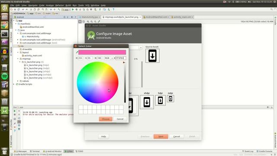This screenshot has width=277, height=156.
Task: Click the hex color code field
Action: coord(121,58)
